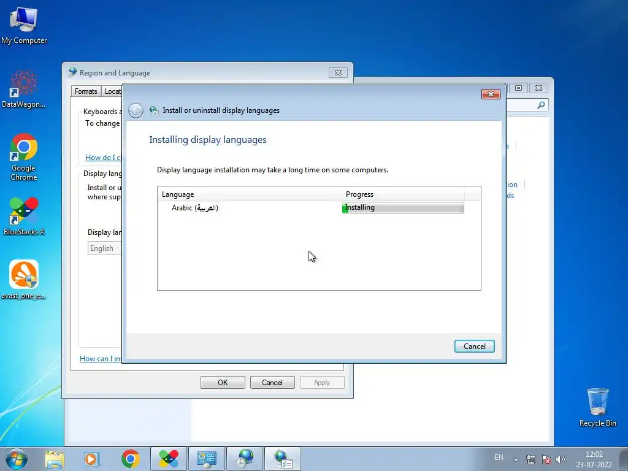Open Windows Media Player taskbar icon
The image size is (628, 471).
click(x=92, y=459)
